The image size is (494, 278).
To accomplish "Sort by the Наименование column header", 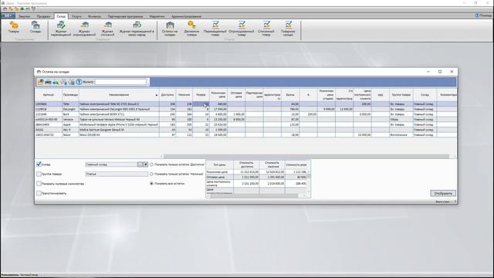I will tap(119, 95).
